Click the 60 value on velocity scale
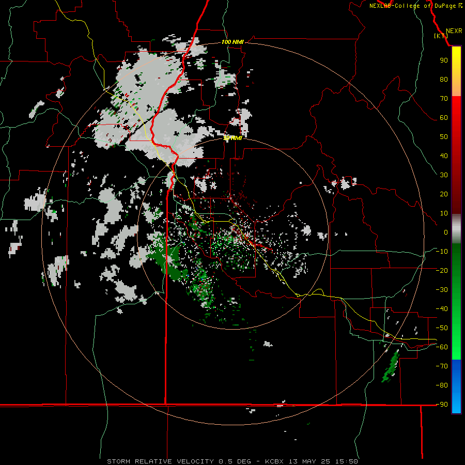 [444, 117]
